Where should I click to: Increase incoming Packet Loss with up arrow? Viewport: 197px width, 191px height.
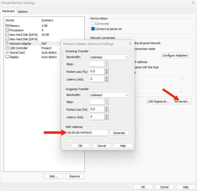[106, 70]
